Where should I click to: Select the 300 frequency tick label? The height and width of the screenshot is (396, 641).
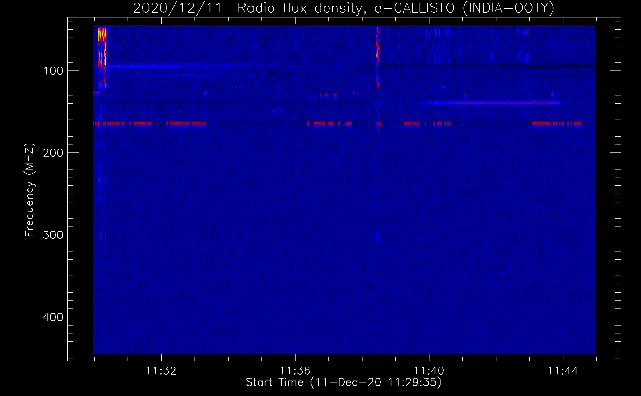click(53, 235)
